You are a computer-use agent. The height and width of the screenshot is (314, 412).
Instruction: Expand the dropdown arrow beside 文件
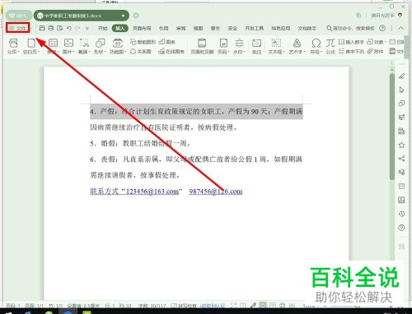(31, 28)
